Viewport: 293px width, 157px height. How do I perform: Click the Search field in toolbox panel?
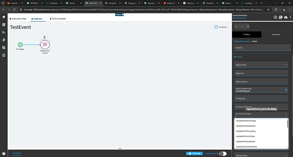[262, 48]
